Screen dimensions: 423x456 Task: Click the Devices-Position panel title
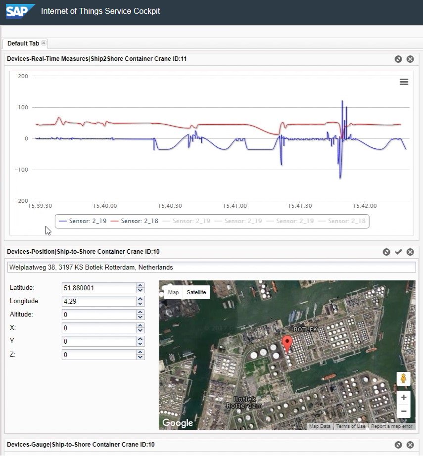point(83,252)
